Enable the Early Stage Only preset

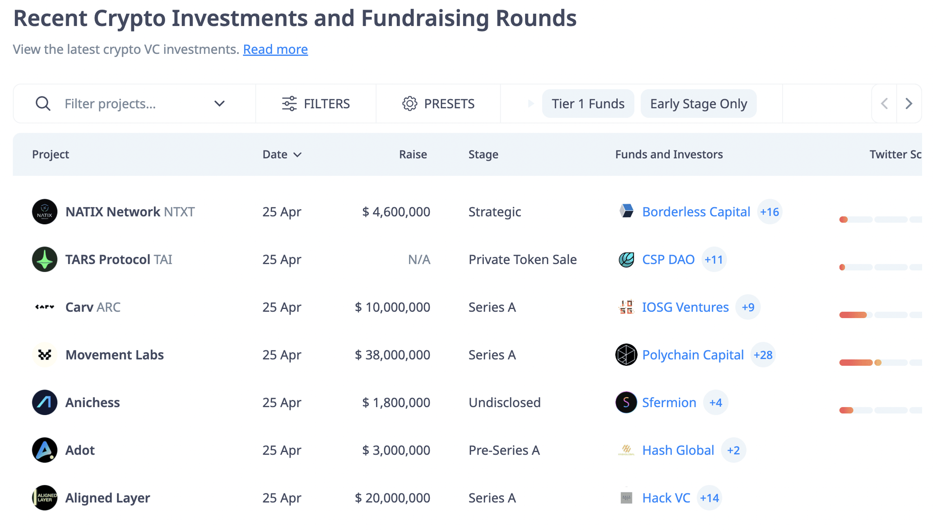pos(698,104)
